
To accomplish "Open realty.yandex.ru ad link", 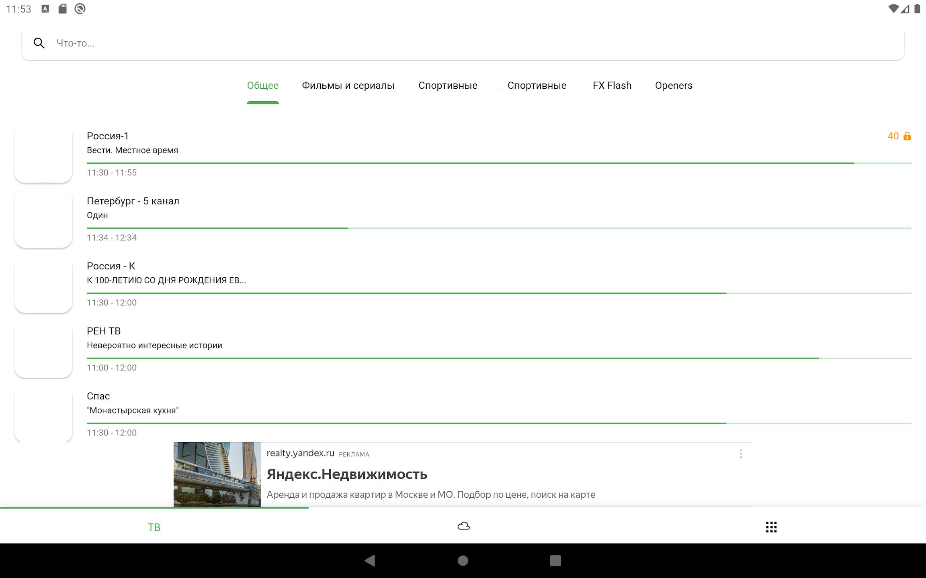I will pos(300,453).
